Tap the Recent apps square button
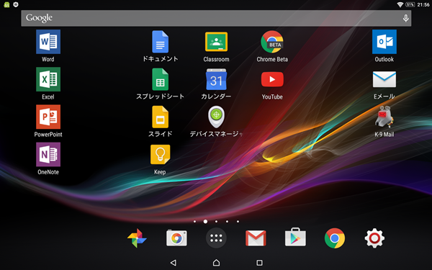This screenshot has width=432, height=270. tap(259, 263)
